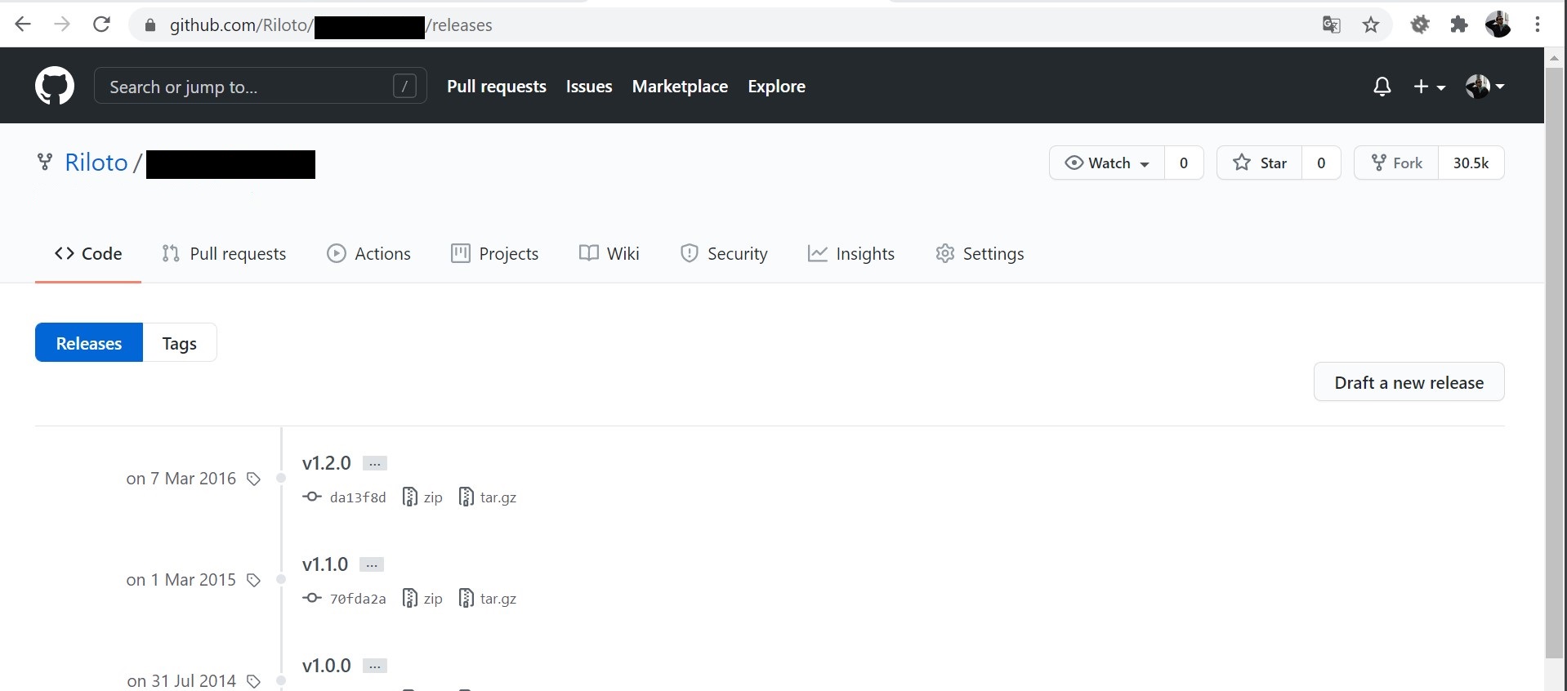Expand the v1.1.0 ellipsis details
This screenshot has width=1567, height=691.
point(372,564)
